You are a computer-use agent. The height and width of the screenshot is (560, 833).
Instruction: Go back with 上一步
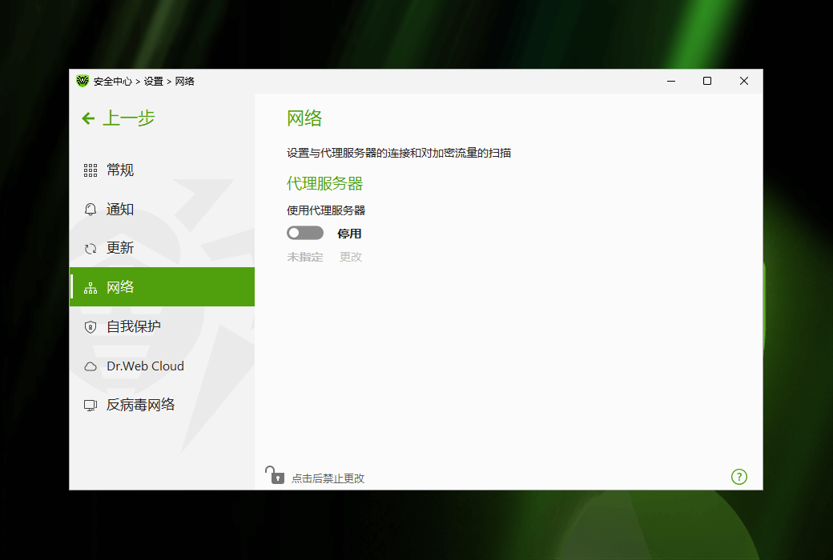[119, 118]
